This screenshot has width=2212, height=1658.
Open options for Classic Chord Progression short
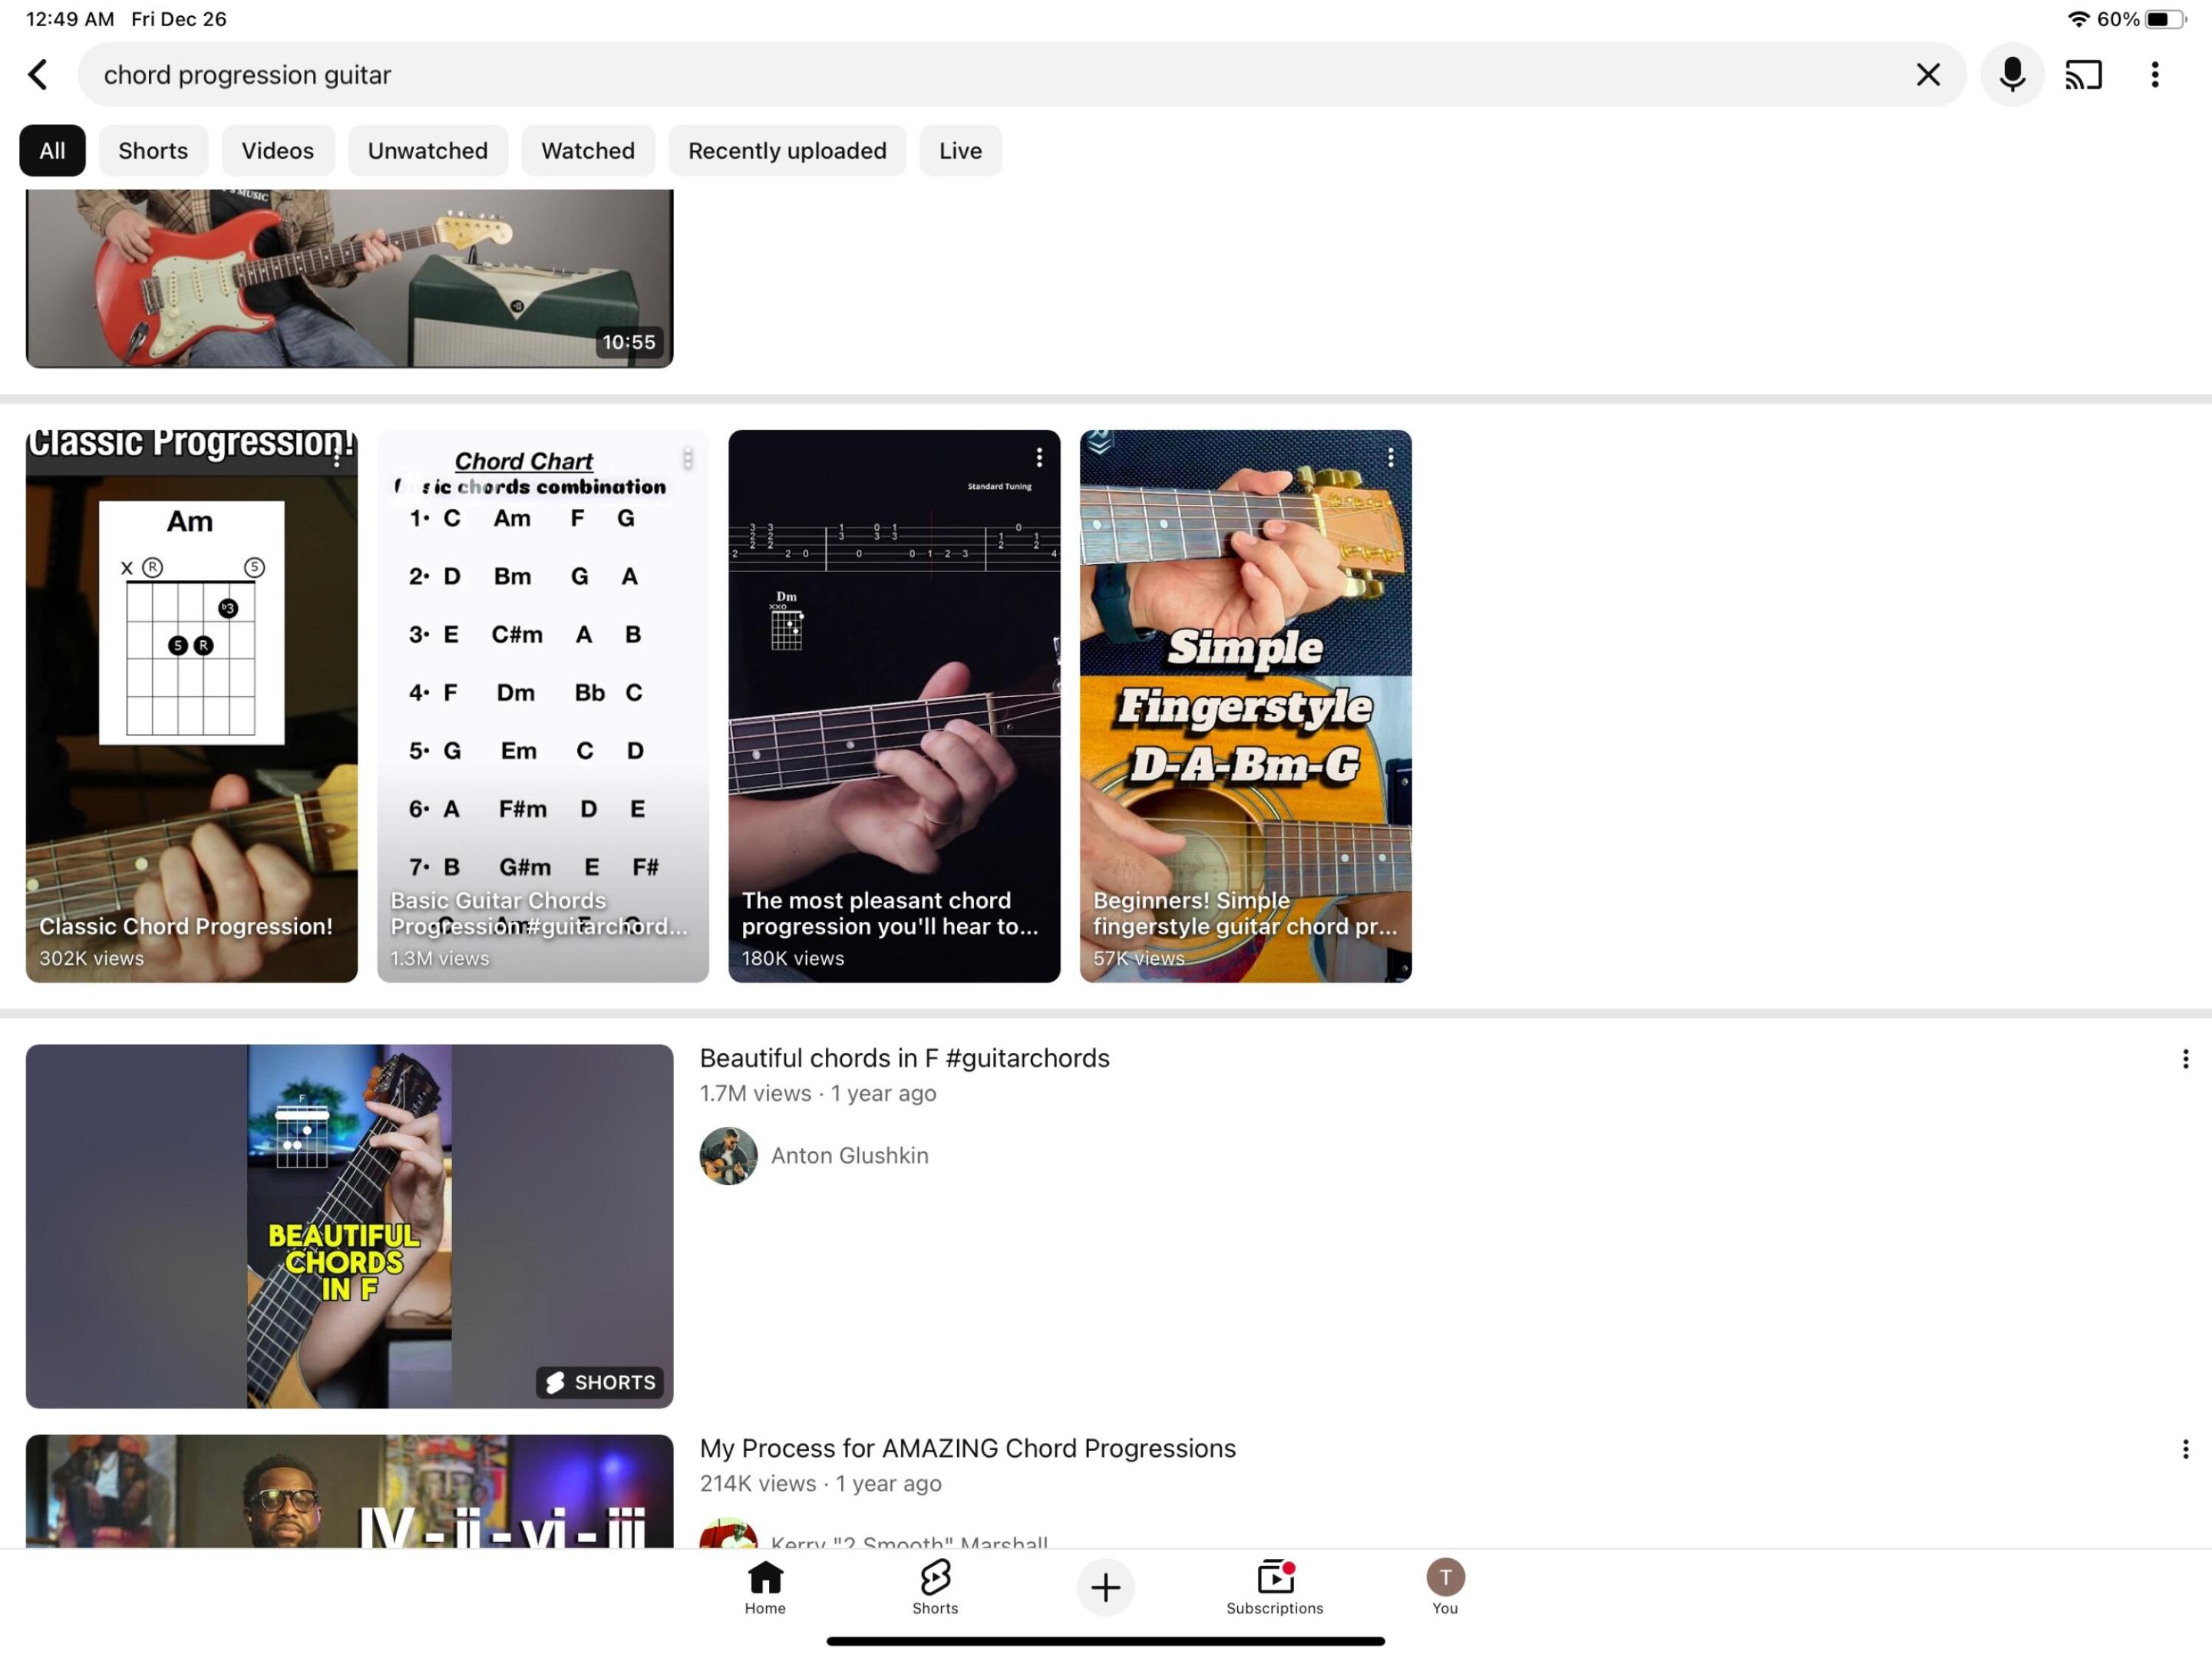[337, 457]
